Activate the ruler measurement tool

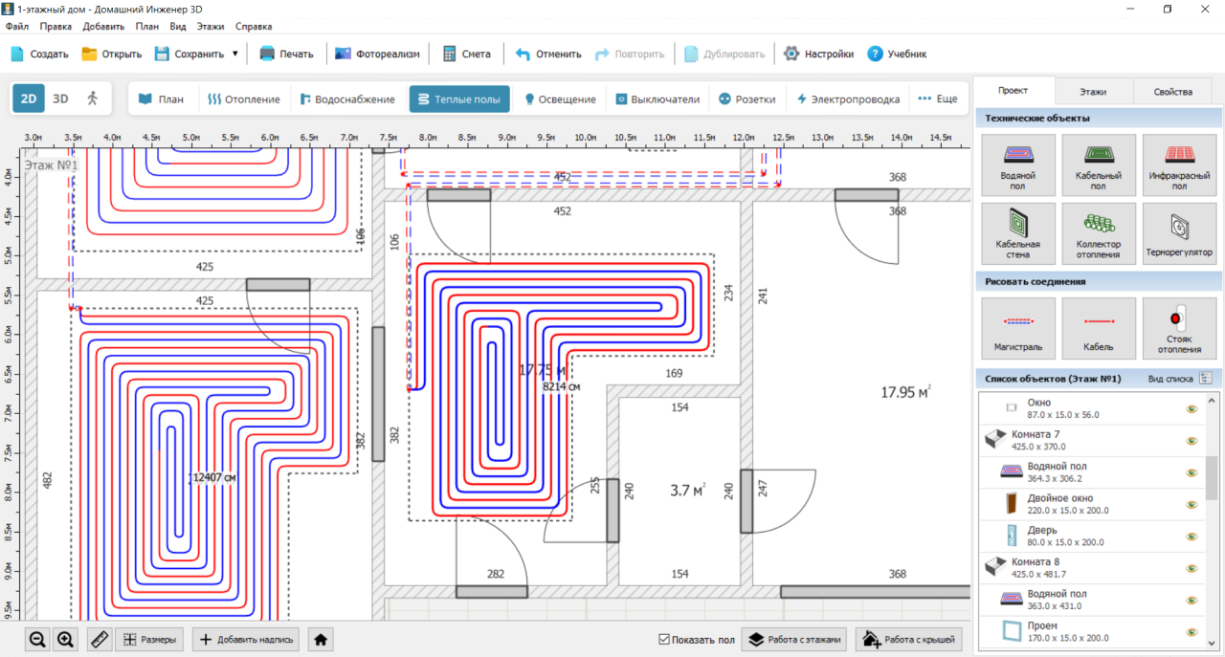100,640
